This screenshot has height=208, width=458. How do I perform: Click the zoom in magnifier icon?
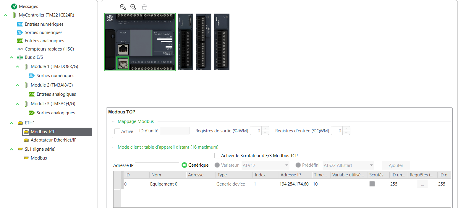(x=123, y=7)
